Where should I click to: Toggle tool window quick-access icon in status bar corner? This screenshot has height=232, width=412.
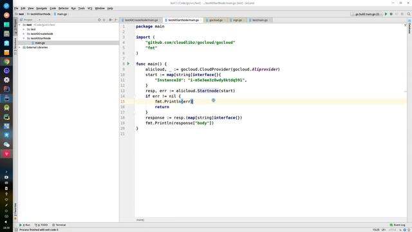pyautogui.click(x=16, y=230)
